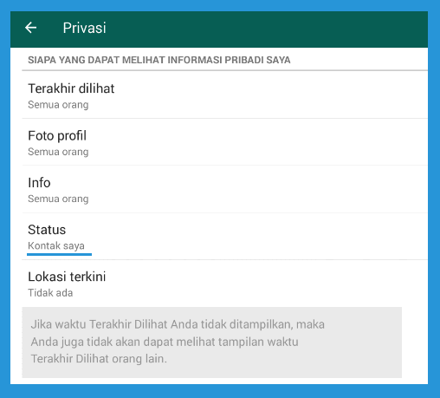Screen dimensions: 440x398
Task: Click the note line starting Anda juga tidak
Action: 165,342
